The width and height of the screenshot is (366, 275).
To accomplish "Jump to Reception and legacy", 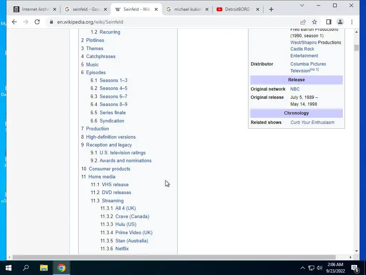I will tap(109, 145).
